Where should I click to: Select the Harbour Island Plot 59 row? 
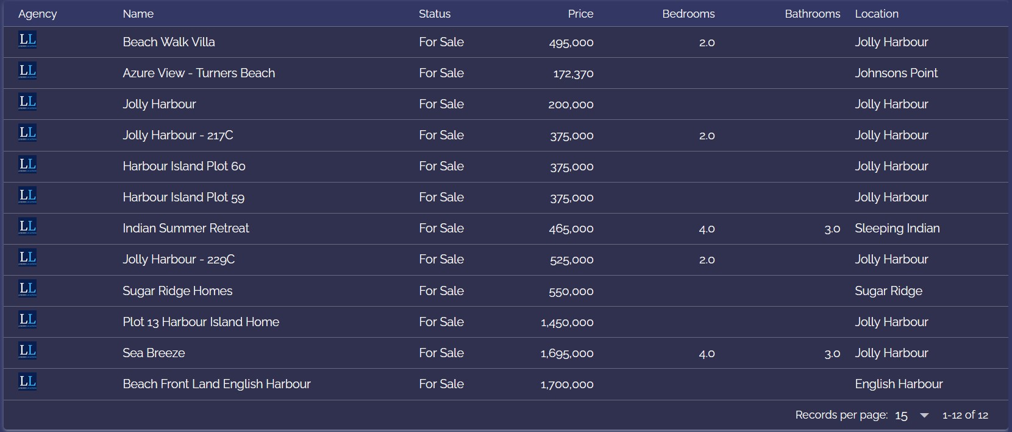click(183, 197)
